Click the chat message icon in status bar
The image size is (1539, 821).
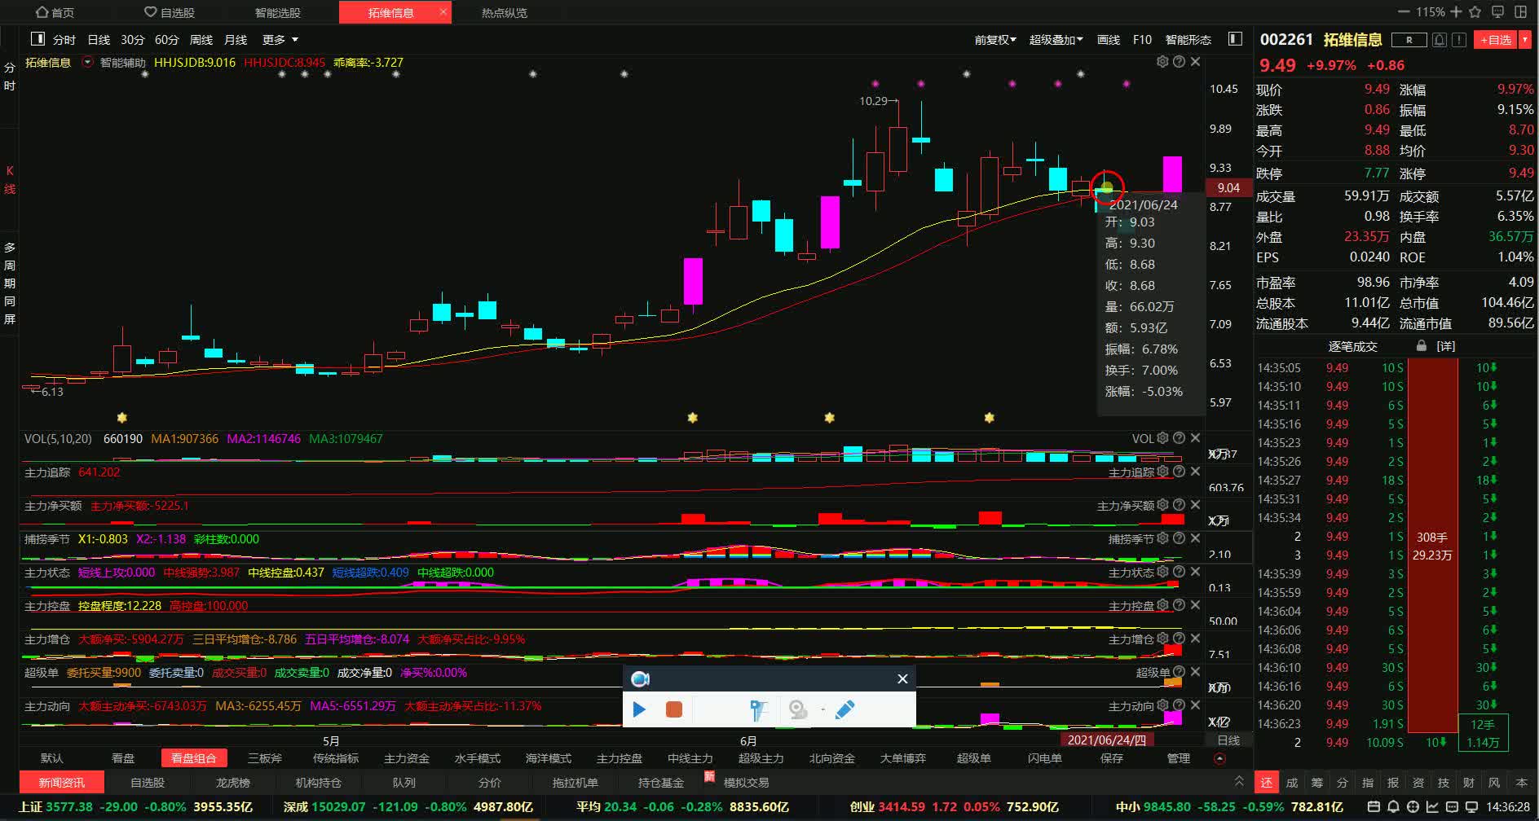pyautogui.click(x=1453, y=807)
